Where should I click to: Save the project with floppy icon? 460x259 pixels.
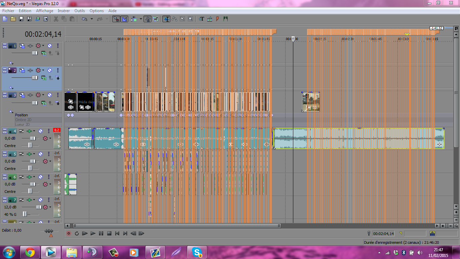[x=21, y=19]
